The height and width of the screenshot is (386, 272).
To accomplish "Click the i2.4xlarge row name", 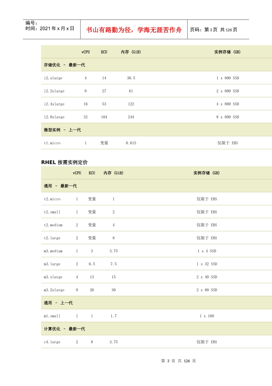I will pos(54,104).
